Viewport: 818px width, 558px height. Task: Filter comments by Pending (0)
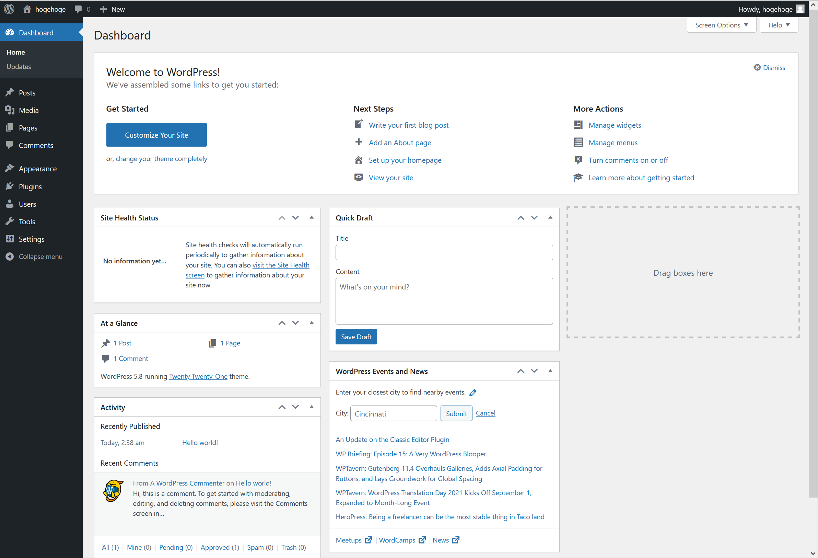click(x=176, y=547)
